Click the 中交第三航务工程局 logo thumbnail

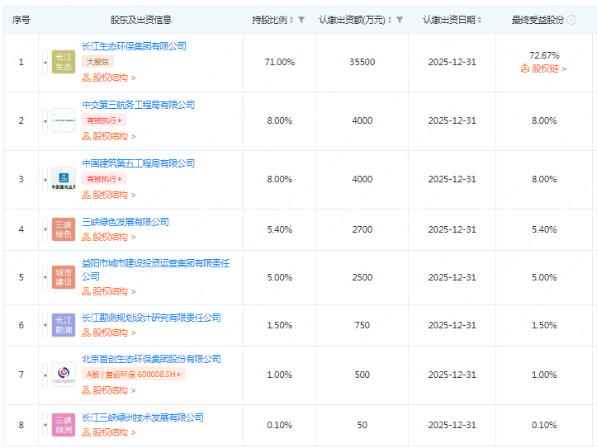pyautogui.click(x=64, y=120)
